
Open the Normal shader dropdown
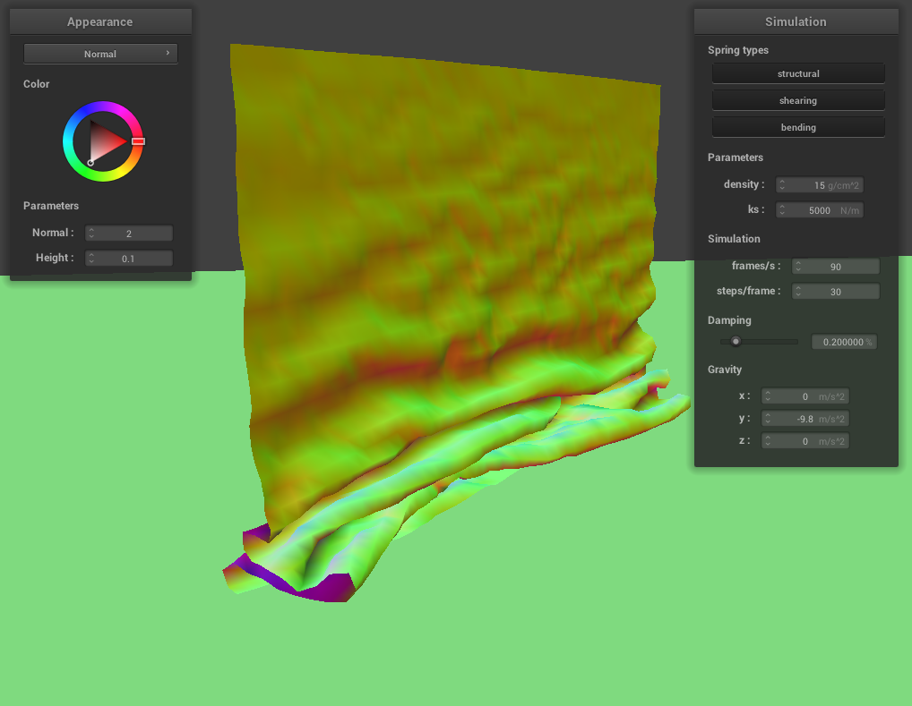pos(100,54)
